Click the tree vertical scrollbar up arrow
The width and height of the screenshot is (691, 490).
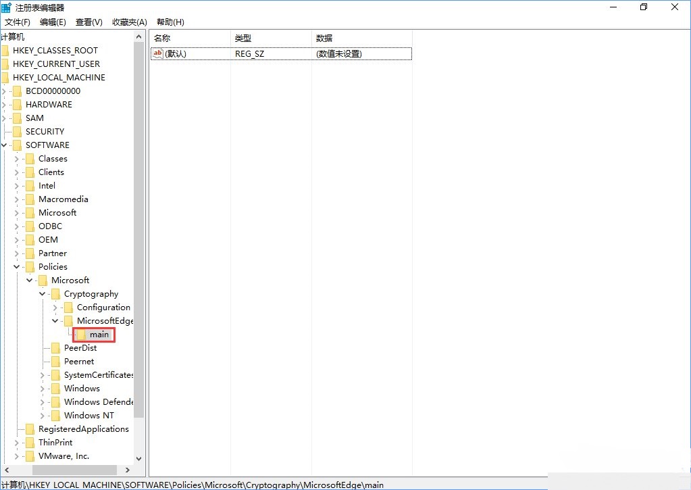139,37
